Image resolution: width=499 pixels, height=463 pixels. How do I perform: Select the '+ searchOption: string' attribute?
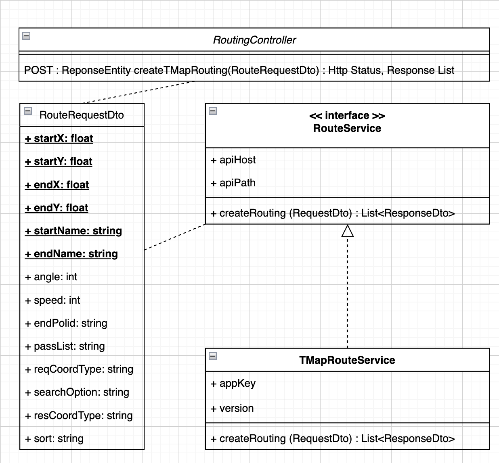(77, 392)
